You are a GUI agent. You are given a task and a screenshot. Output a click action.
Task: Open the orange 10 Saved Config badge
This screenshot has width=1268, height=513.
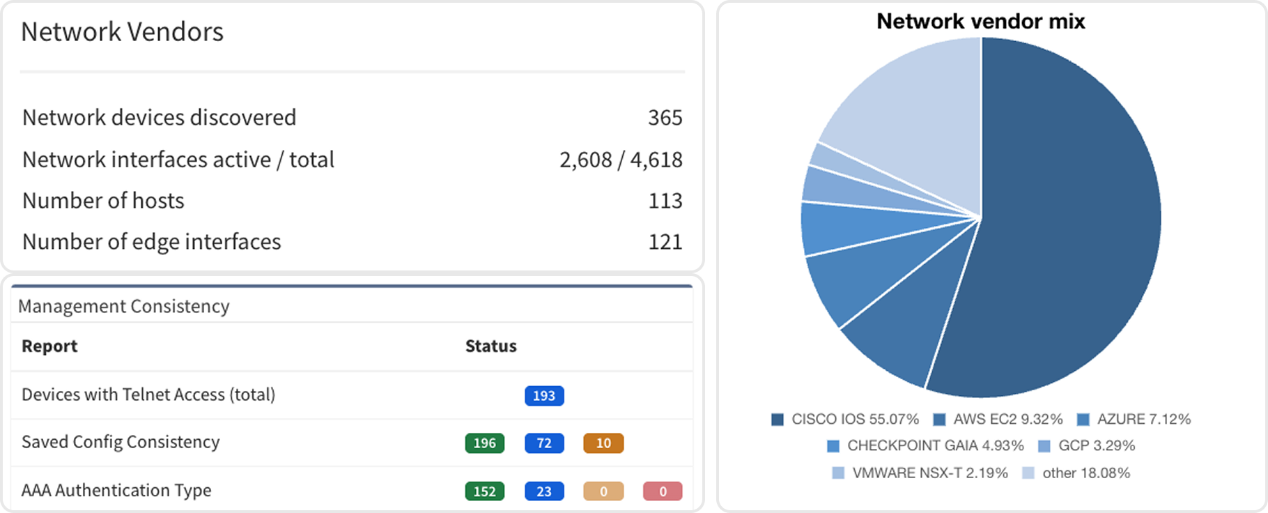coord(603,443)
